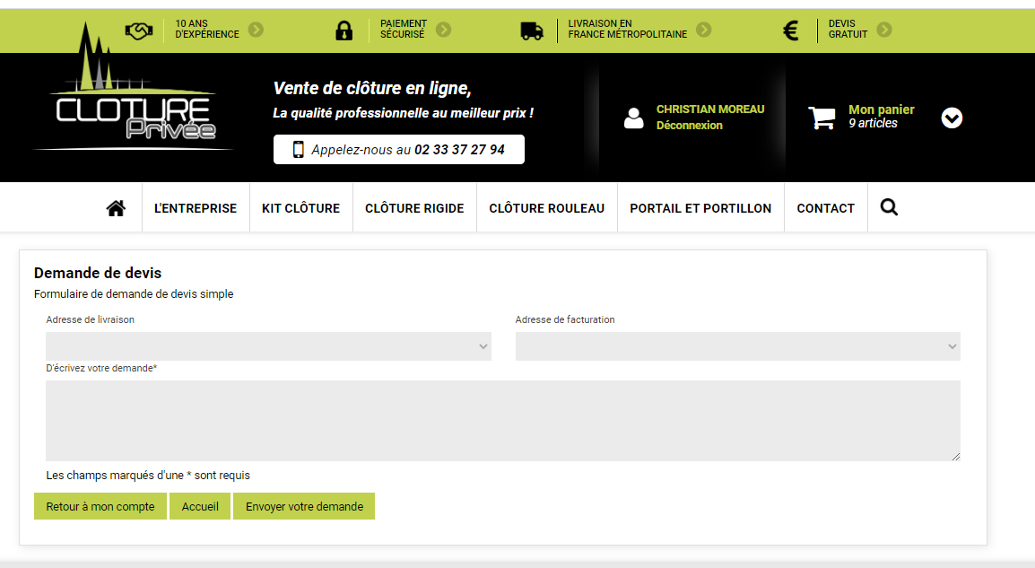Open search with the magnifying glass icon
The width and height of the screenshot is (1035, 568).
889,207
